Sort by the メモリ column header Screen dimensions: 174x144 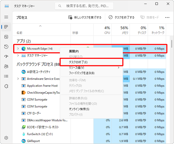coord(121,30)
